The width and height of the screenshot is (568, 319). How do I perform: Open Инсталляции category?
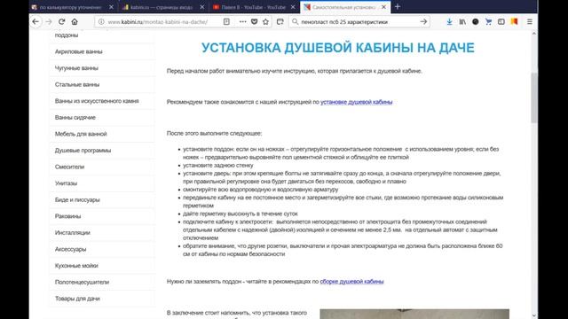click(x=73, y=232)
